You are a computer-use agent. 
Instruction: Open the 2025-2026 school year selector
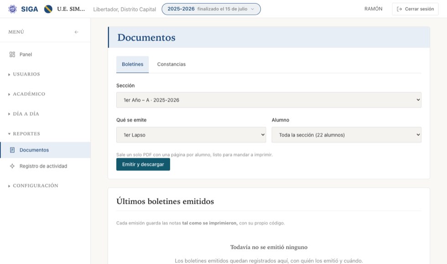tap(211, 9)
